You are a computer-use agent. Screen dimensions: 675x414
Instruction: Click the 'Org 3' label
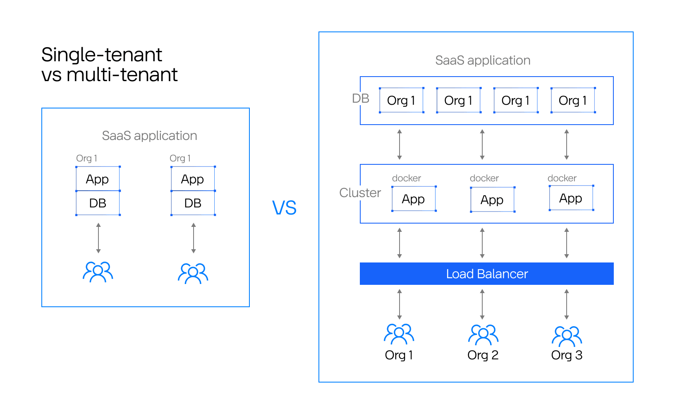(567, 355)
